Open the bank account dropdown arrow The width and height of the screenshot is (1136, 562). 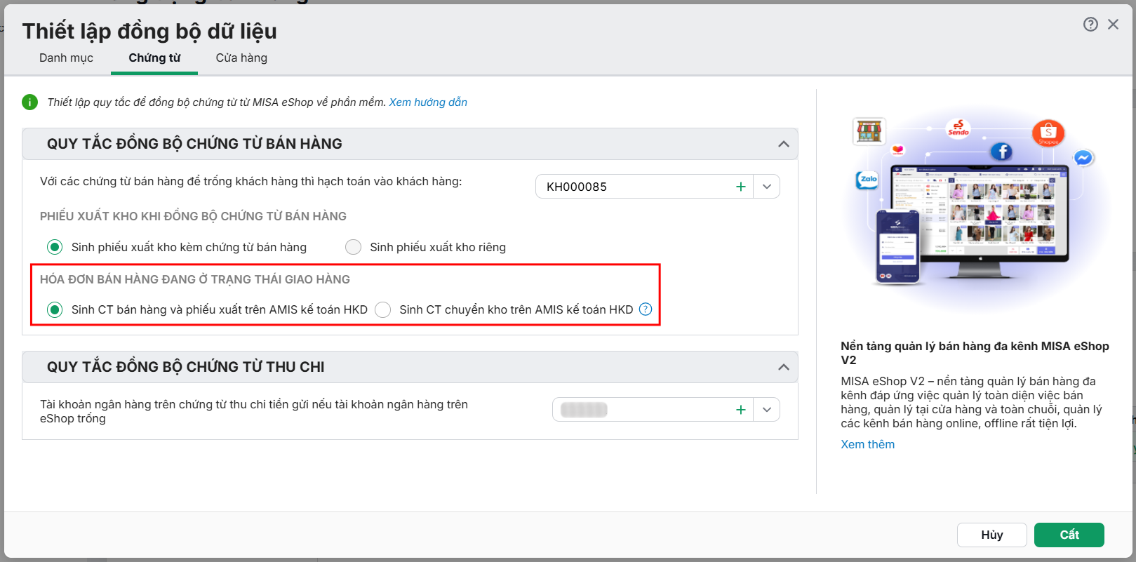pos(767,410)
